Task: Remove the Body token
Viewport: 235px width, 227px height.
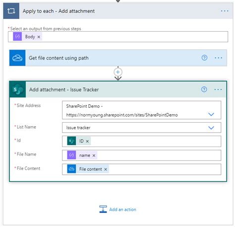Action: [x=39, y=37]
